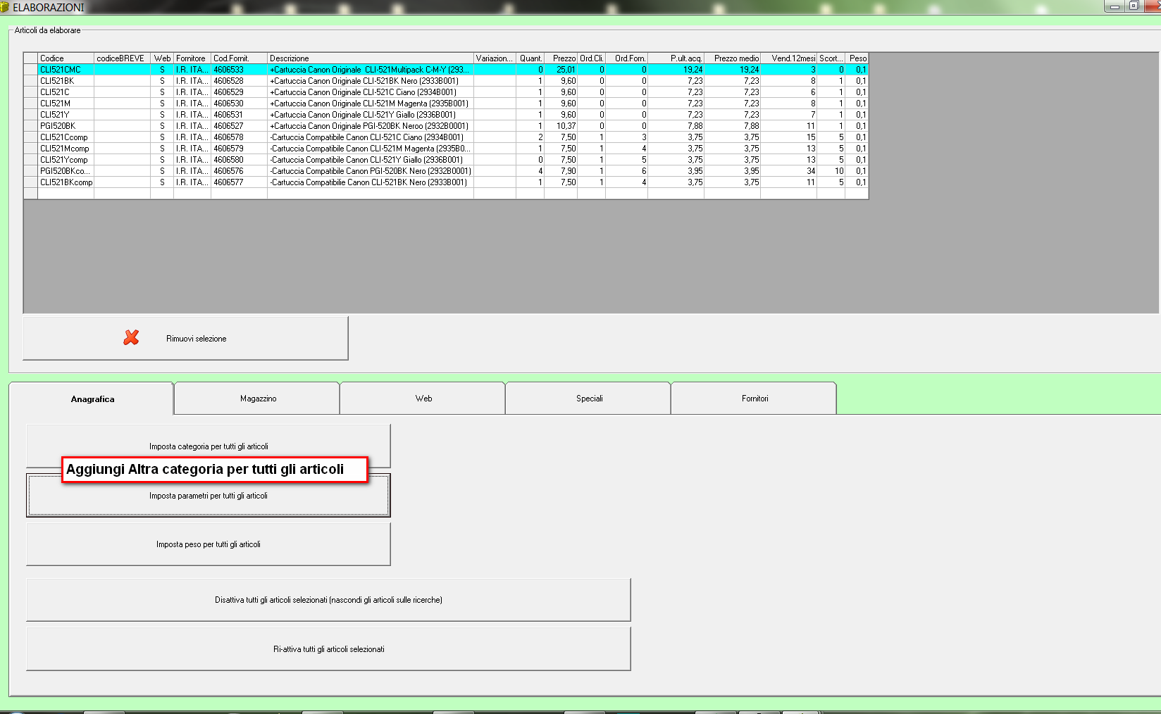Screen dimensions: 1161x714
Task: Open the Web tab
Action: 423,399
